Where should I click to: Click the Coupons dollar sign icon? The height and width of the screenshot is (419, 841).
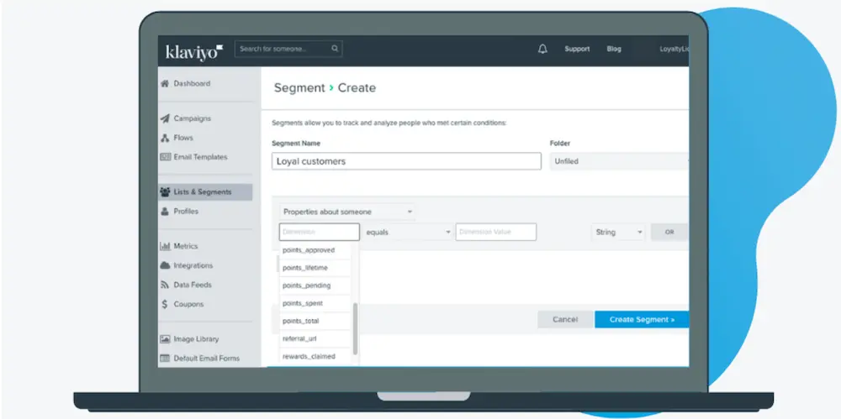(165, 304)
